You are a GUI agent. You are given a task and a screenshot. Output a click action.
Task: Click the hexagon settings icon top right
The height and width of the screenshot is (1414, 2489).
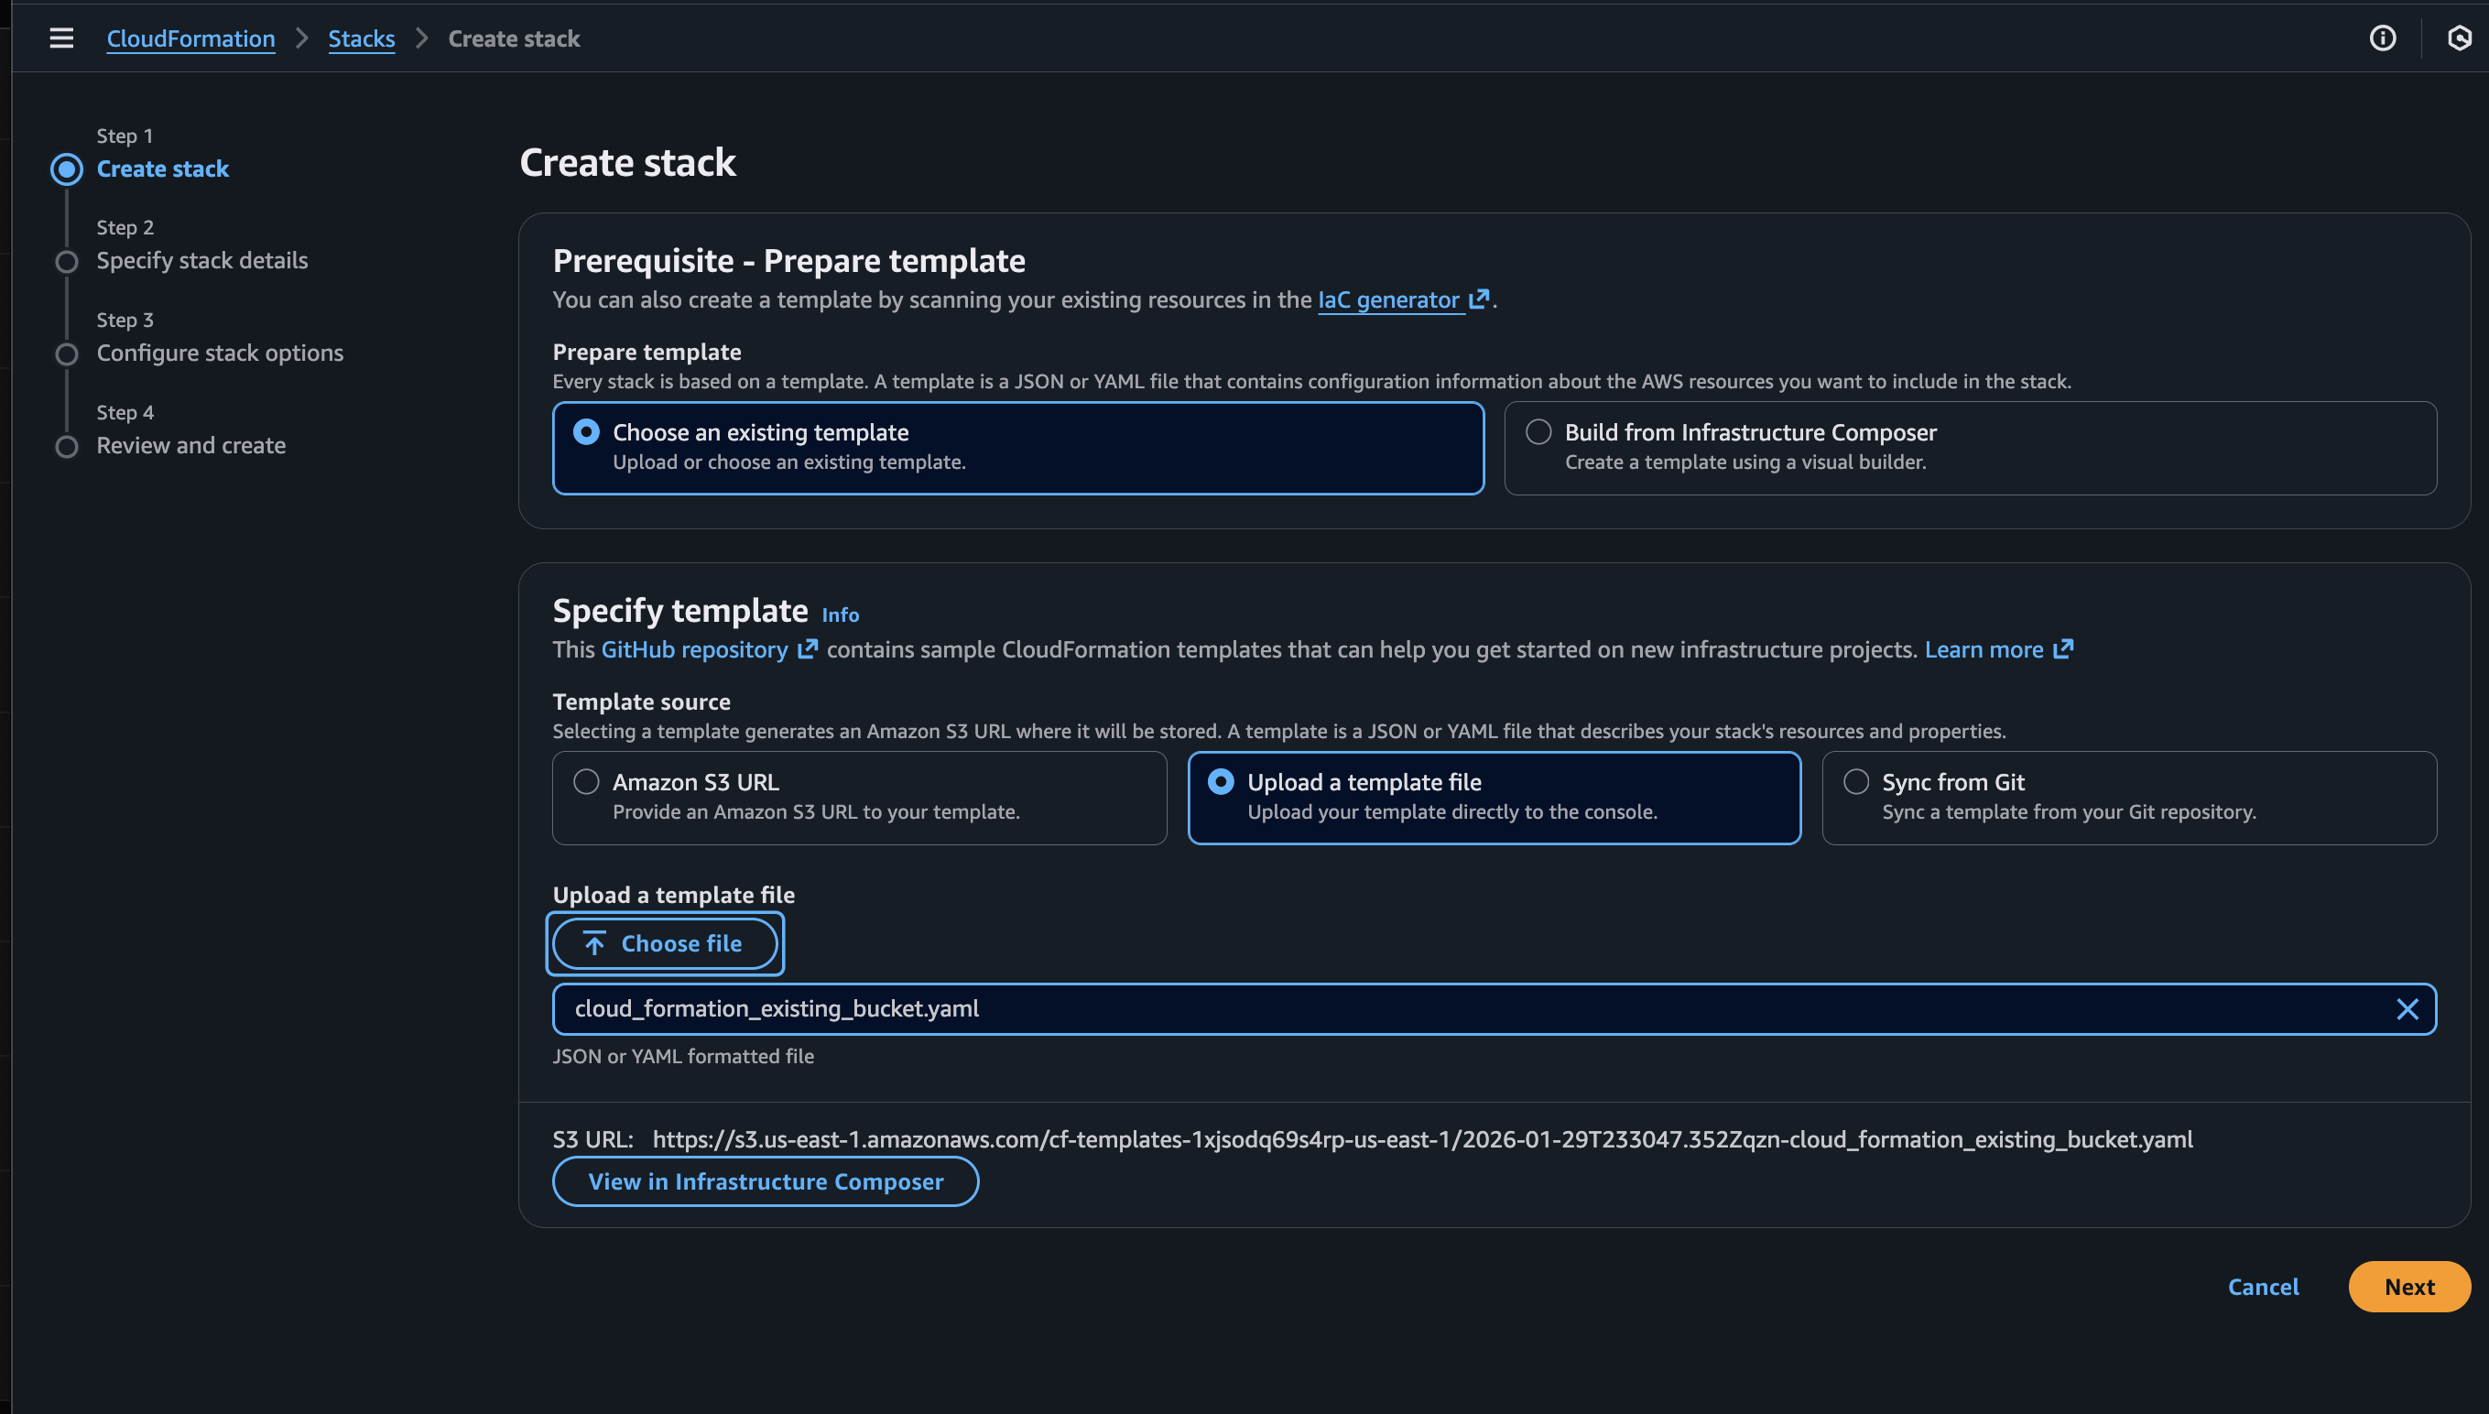pos(2459,38)
